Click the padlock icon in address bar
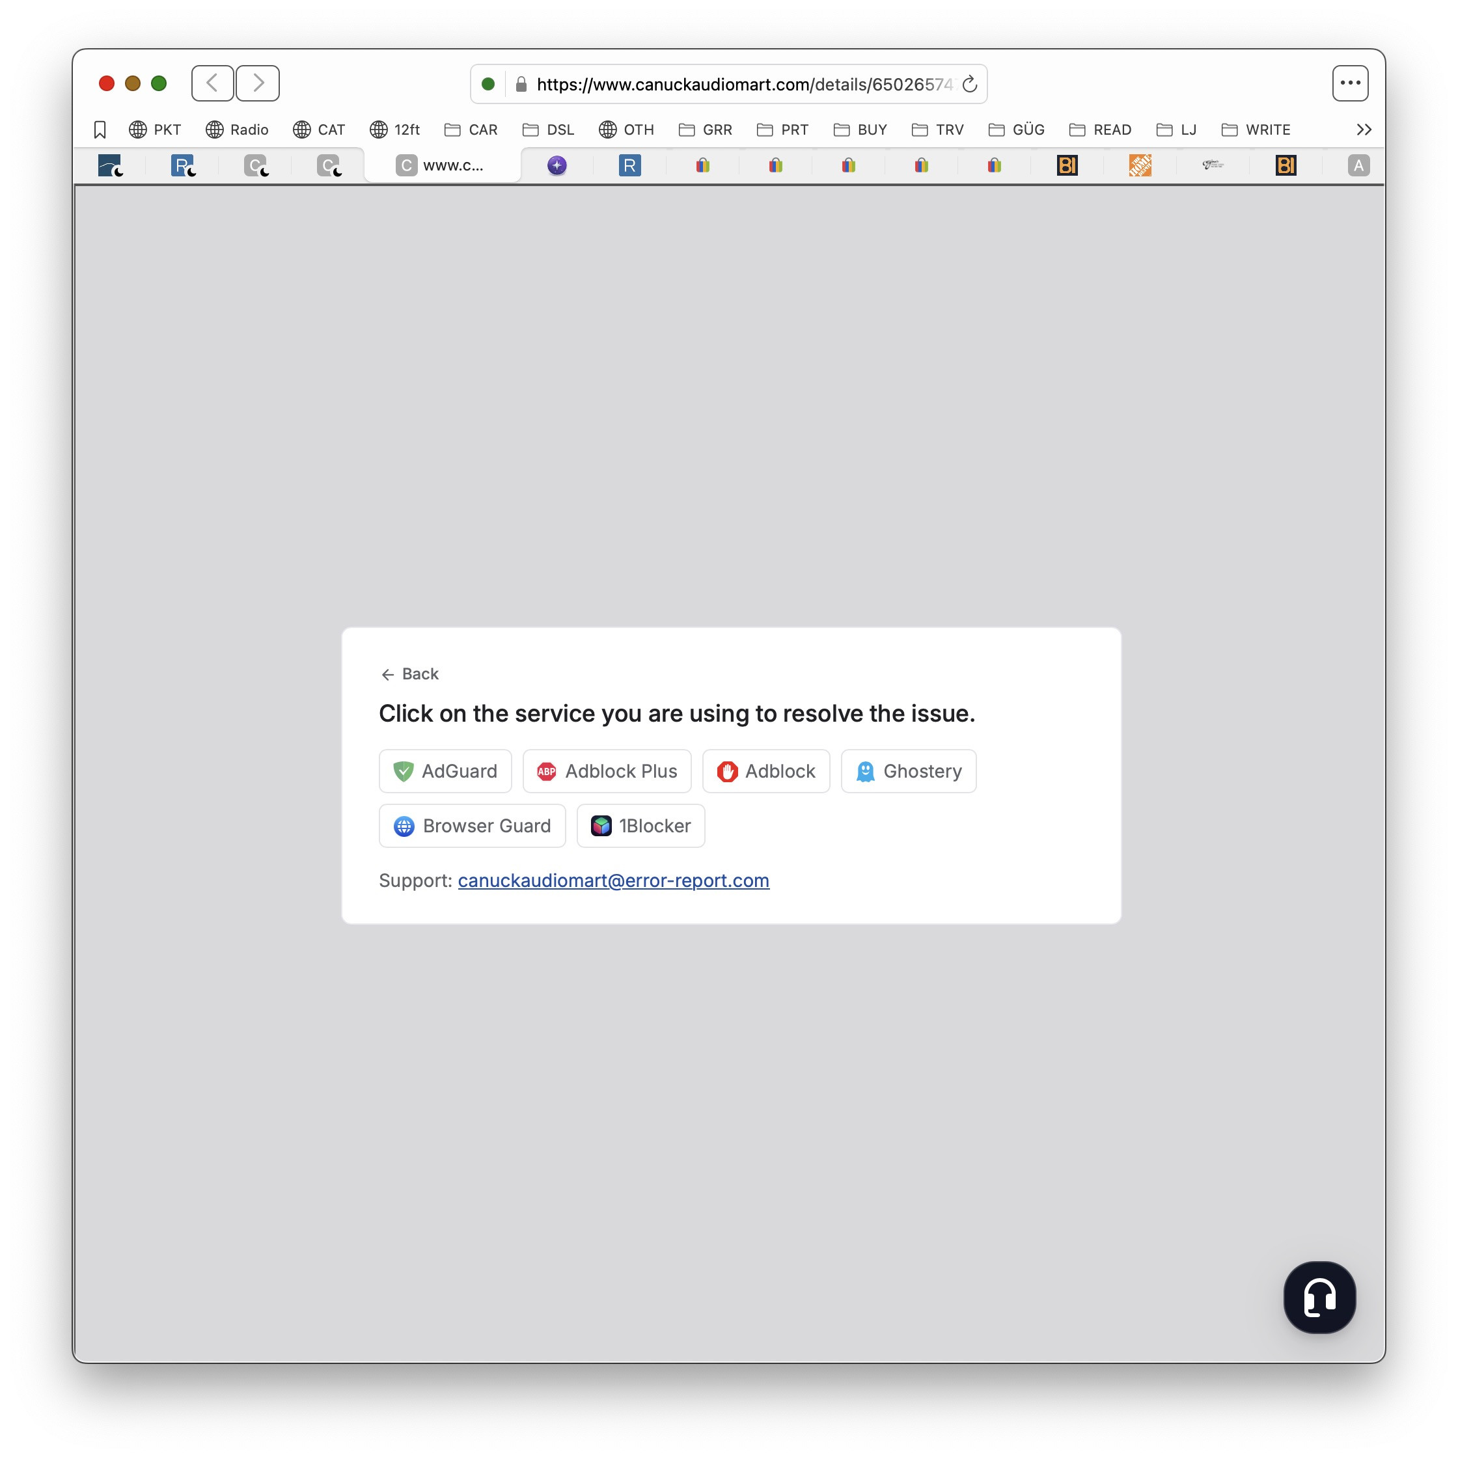 tap(521, 85)
